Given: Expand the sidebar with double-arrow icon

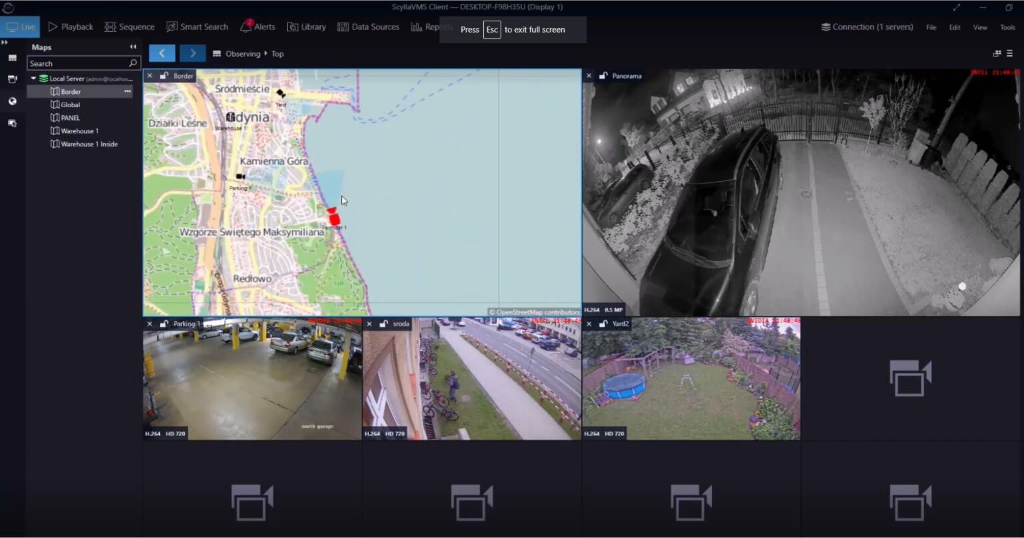Looking at the screenshot, I should tap(5, 43).
